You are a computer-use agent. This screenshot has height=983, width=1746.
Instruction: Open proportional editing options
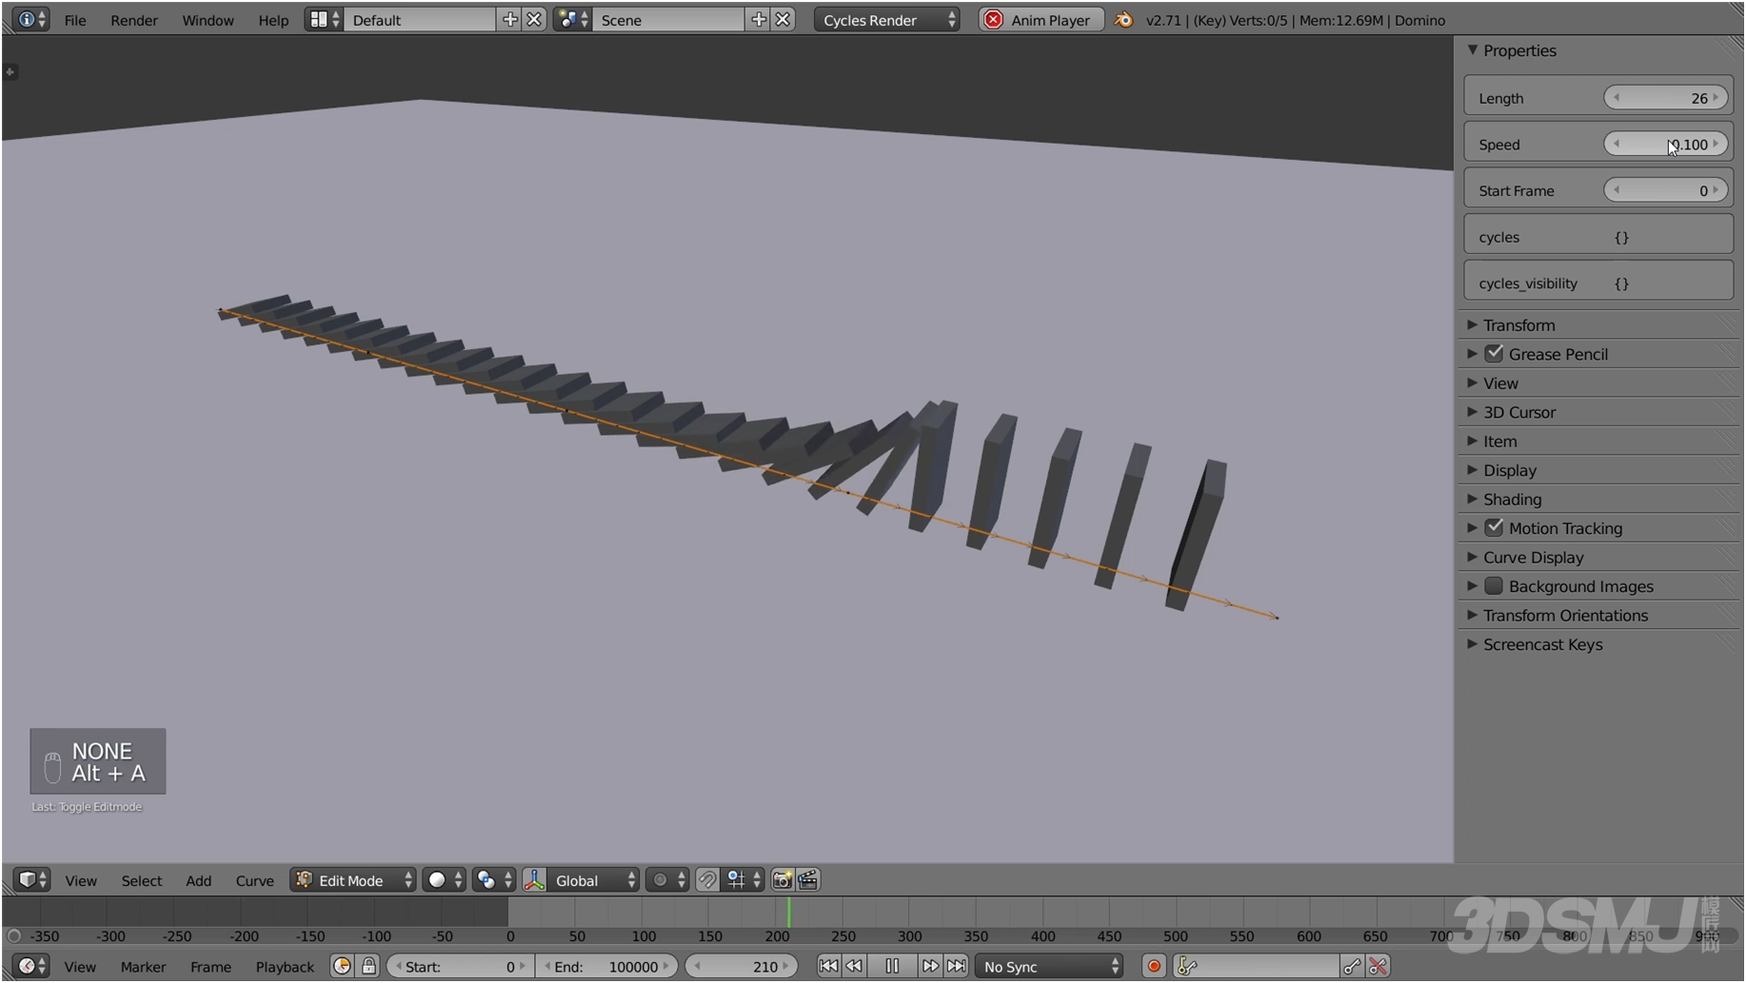pyautogui.click(x=666, y=879)
